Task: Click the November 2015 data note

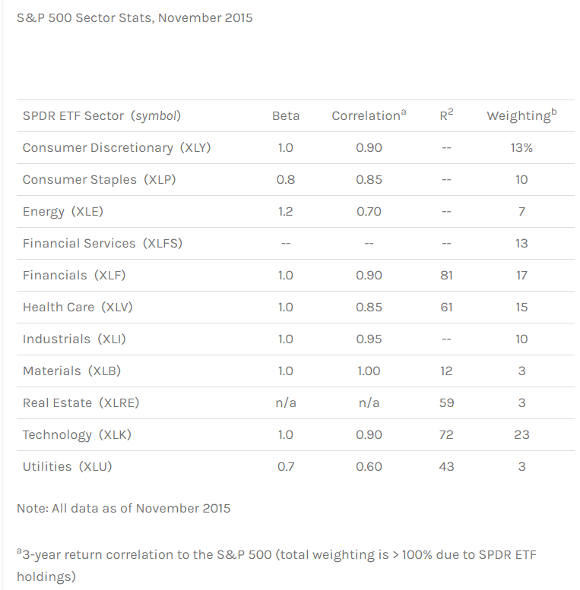Action: tap(124, 508)
